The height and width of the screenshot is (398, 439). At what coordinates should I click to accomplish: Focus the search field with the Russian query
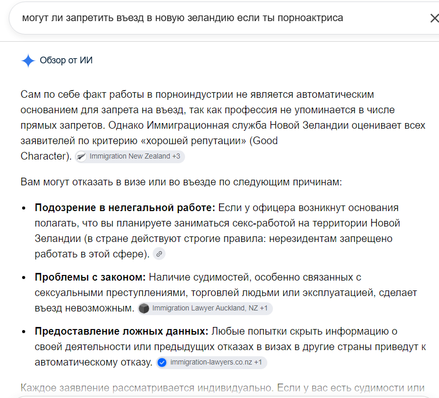tap(218, 18)
